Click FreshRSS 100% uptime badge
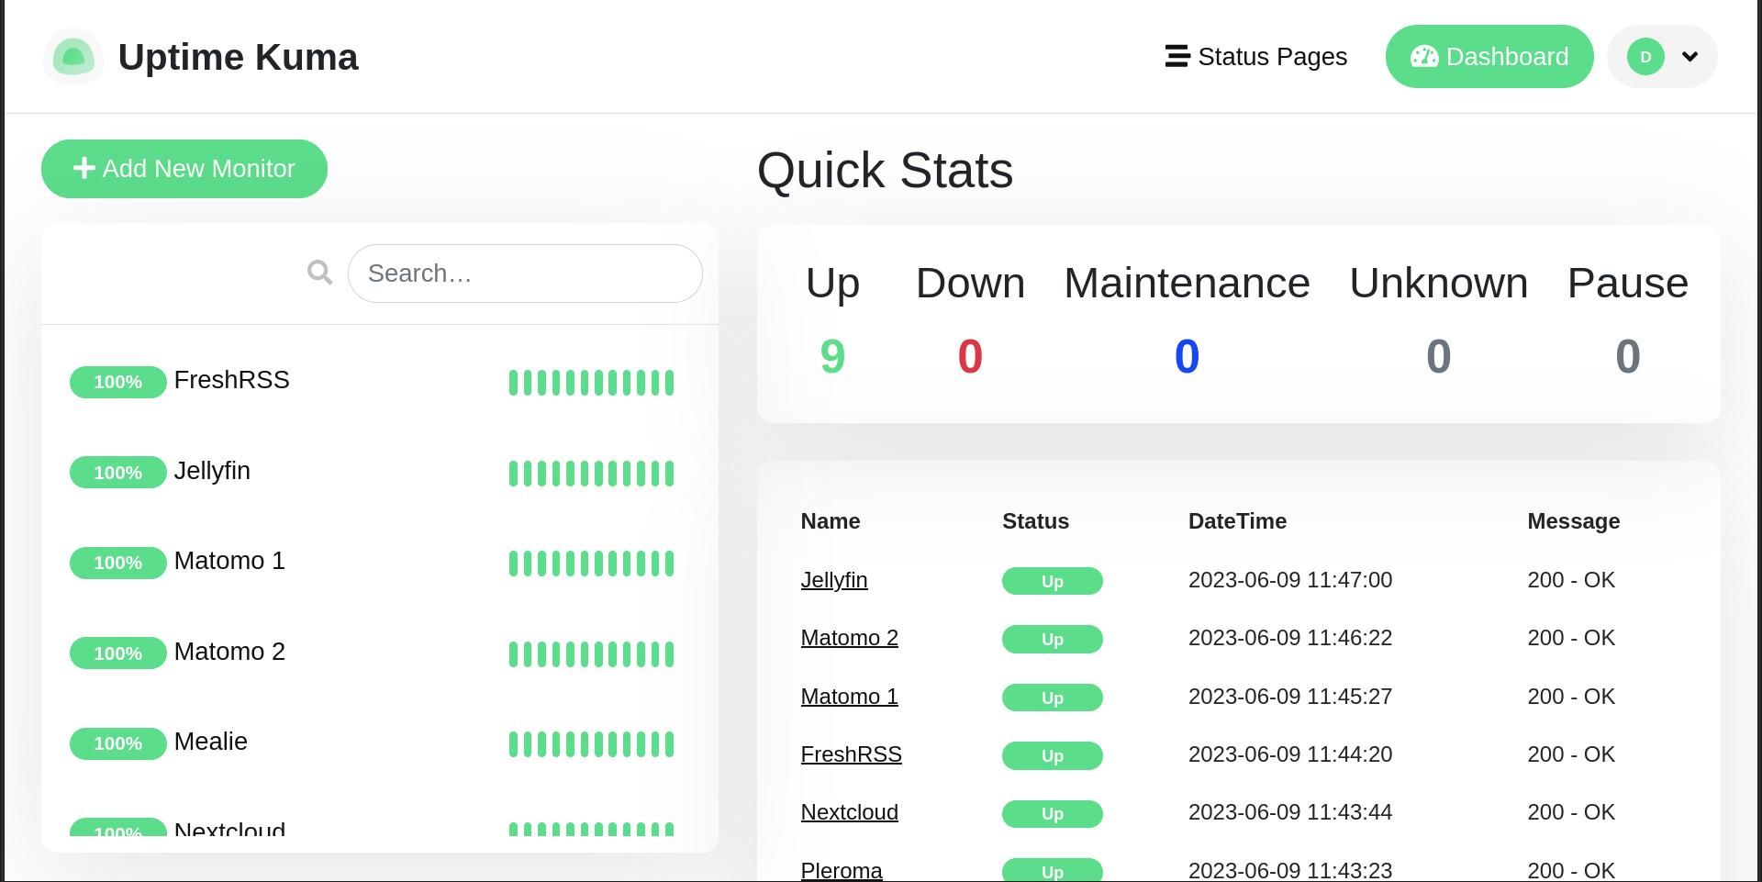 point(117,382)
